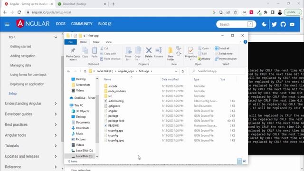Open Angular YouTube icon link
The height and width of the screenshot is (171, 304).
click(x=292, y=24)
